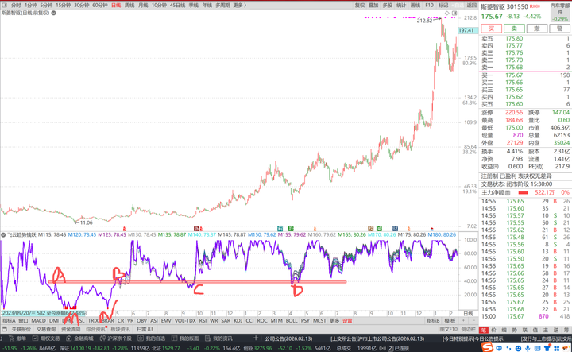
Task: Open the 指标B indicator group
Action: (433, 321)
